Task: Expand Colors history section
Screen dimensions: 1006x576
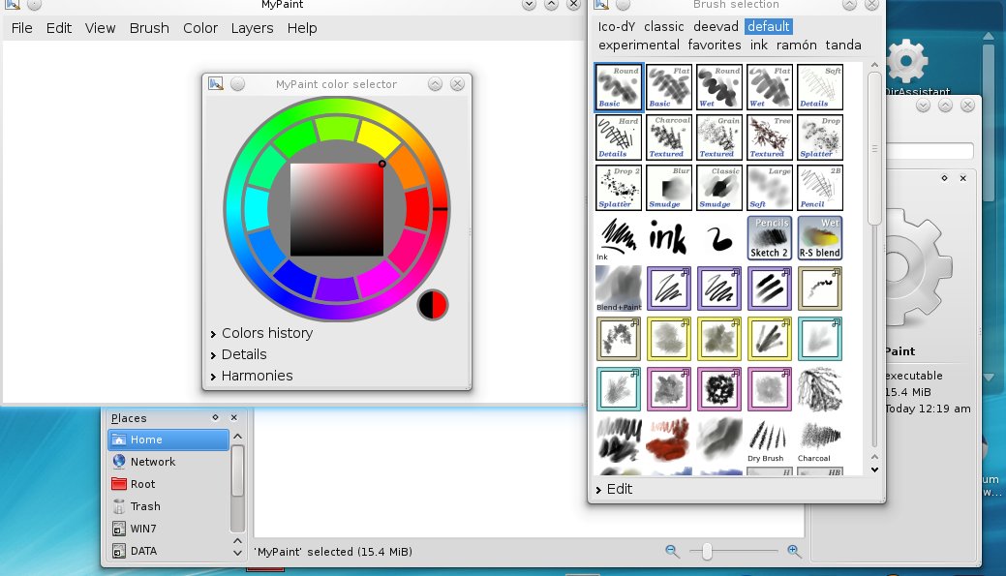Action: pyautogui.click(x=261, y=333)
